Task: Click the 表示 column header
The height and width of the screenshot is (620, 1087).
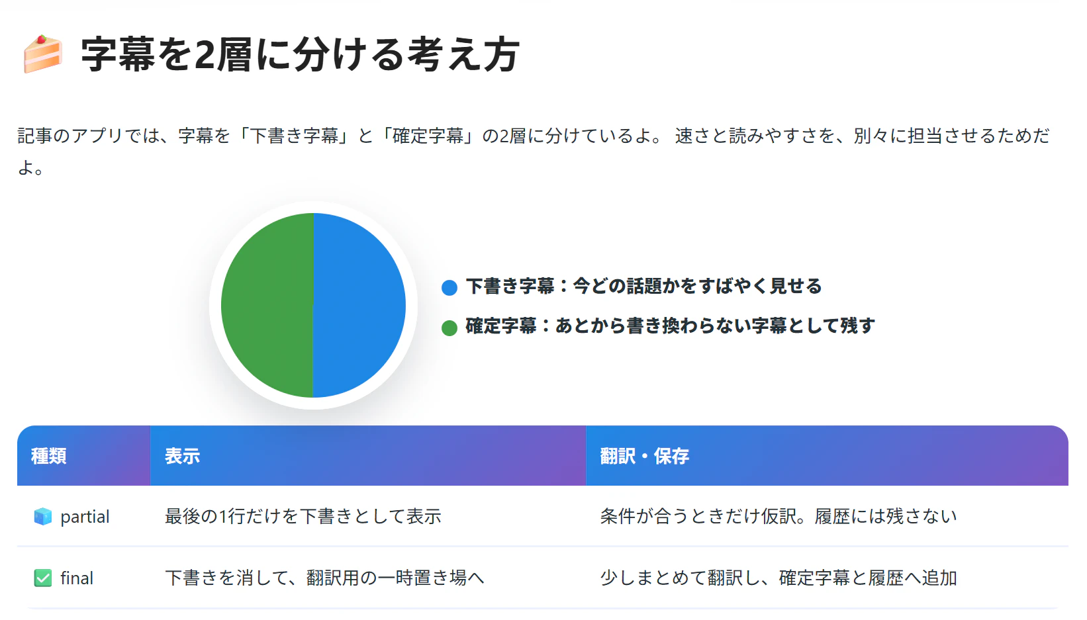Action: 368,456
